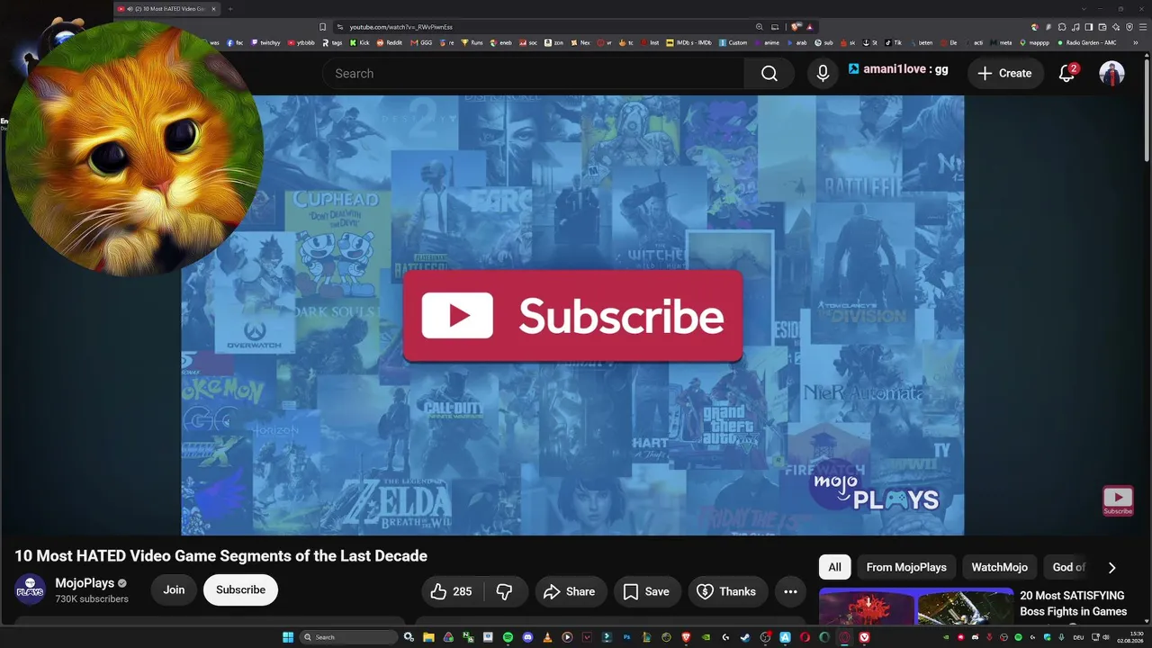Image resolution: width=1152 pixels, height=648 pixels.
Task: Click the video title text
Action: (220, 556)
